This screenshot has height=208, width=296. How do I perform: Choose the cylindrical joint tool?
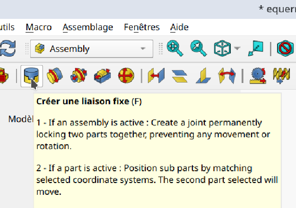click(x=78, y=75)
